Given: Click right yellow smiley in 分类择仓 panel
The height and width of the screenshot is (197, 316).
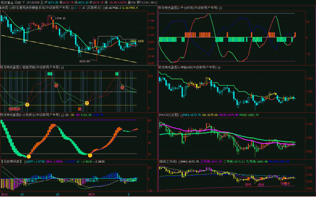Looking at the screenshot, I should pyautogui.click(x=90, y=156).
